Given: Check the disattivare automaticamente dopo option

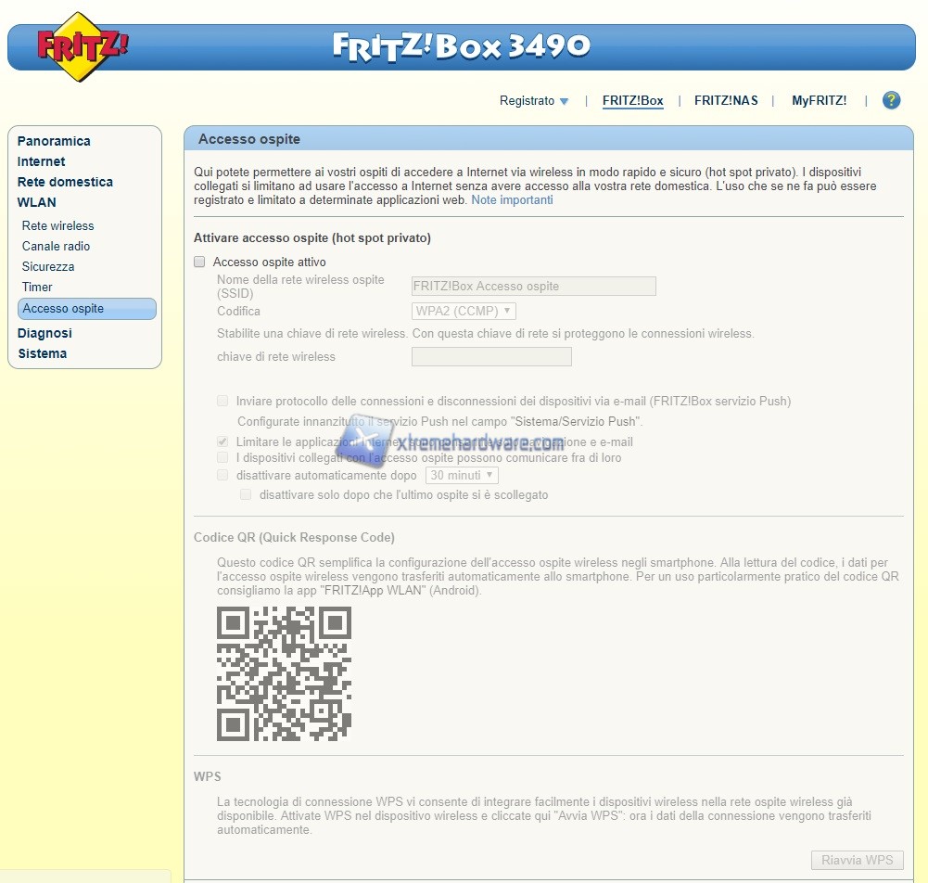Looking at the screenshot, I should 222,475.
